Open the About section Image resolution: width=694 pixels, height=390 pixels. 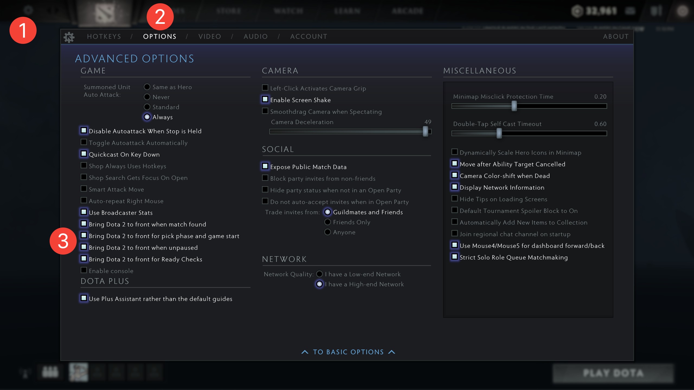point(616,37)
